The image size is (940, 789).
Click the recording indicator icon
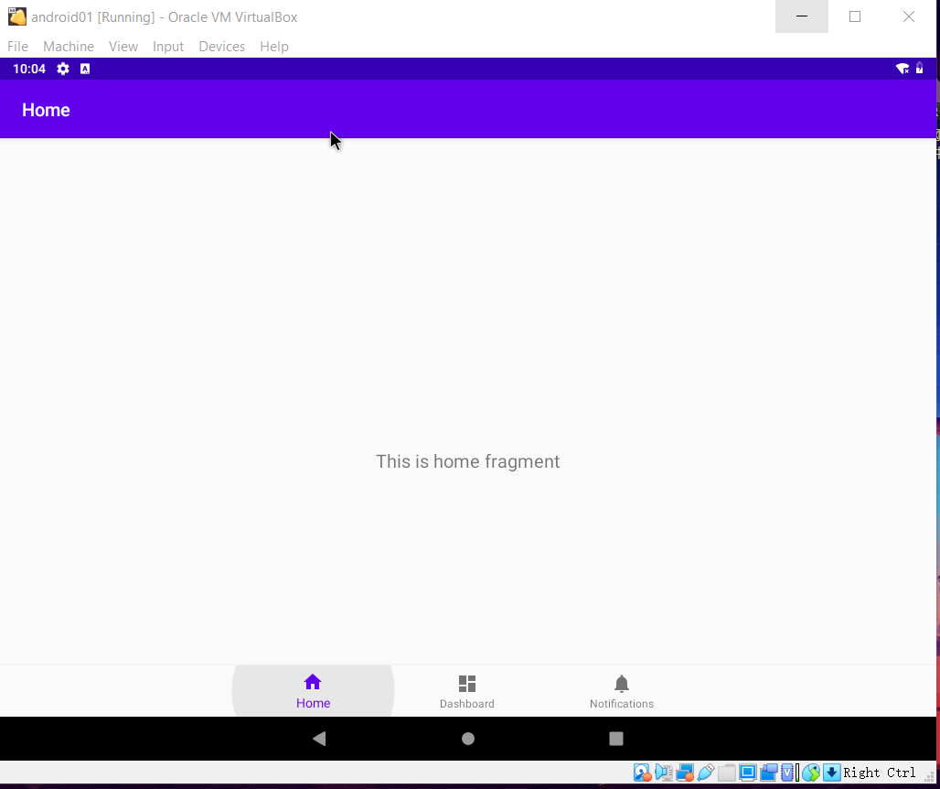click(768, 773)
